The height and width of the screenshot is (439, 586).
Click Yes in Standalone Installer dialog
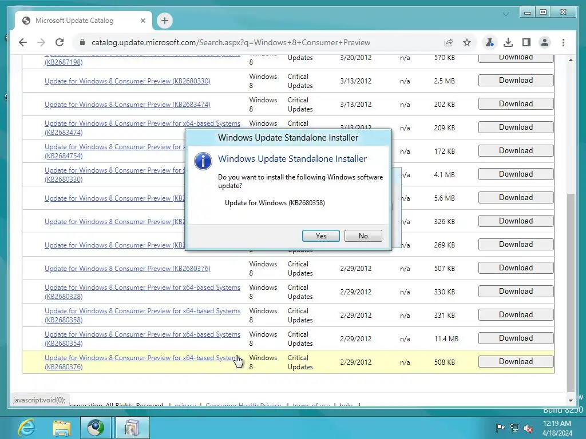click(x=320, y=236)
